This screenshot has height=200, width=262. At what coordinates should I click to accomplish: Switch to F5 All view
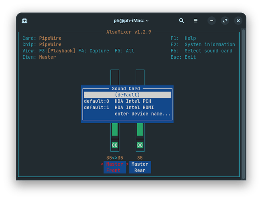(124, 51)
